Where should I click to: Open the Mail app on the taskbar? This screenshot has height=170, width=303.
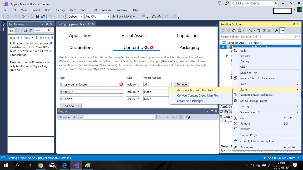click(52, 165)
